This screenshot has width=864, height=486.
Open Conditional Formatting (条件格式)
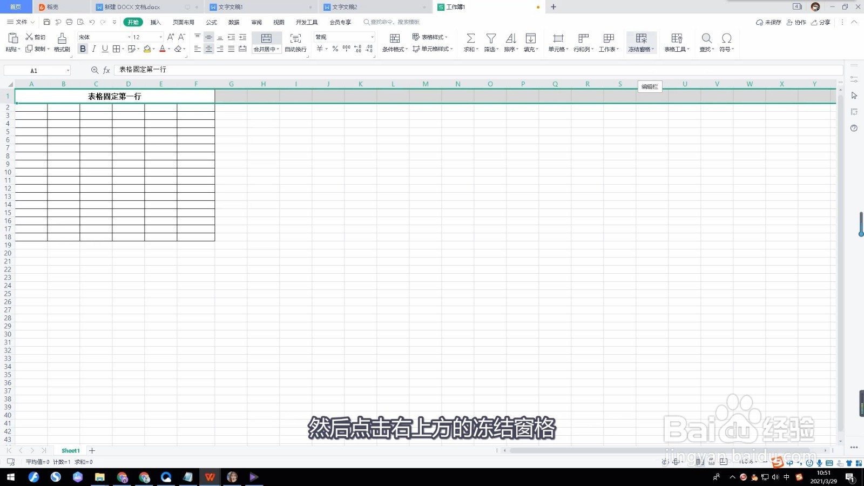click(394, 42)
